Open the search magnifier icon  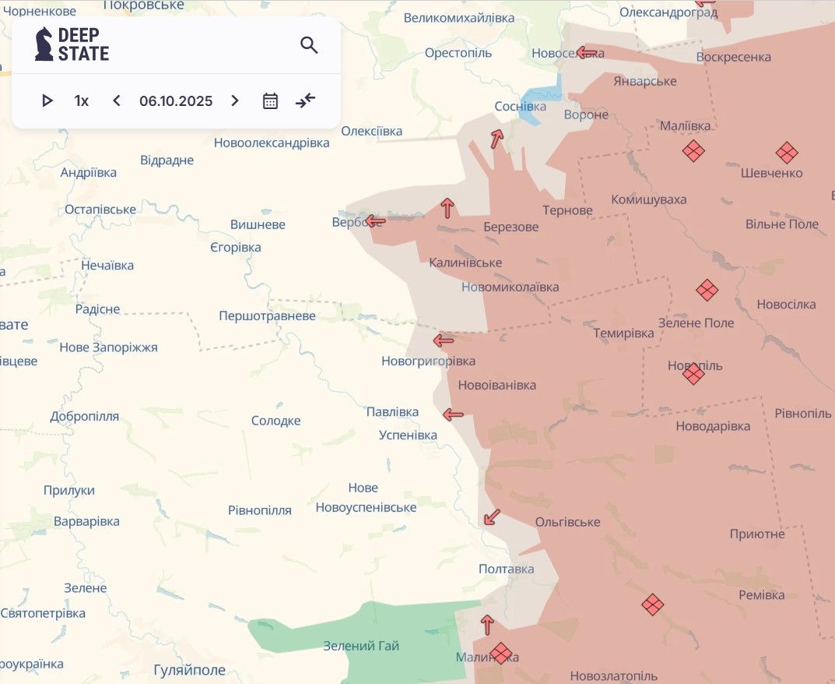(309, 45)
